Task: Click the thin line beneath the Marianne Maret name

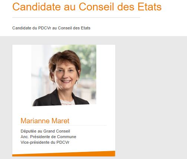Action: click(x=64, y=125)
